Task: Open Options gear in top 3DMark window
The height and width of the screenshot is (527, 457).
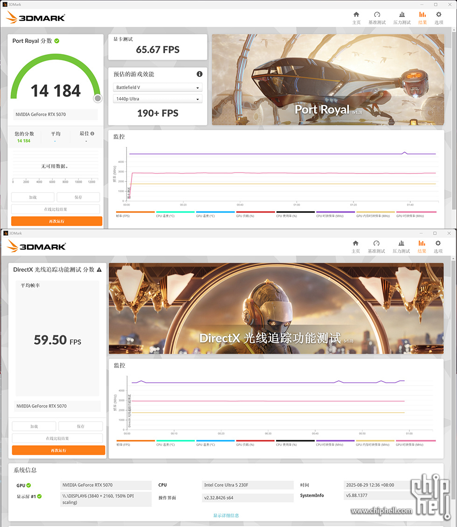Action: [438, 18]
